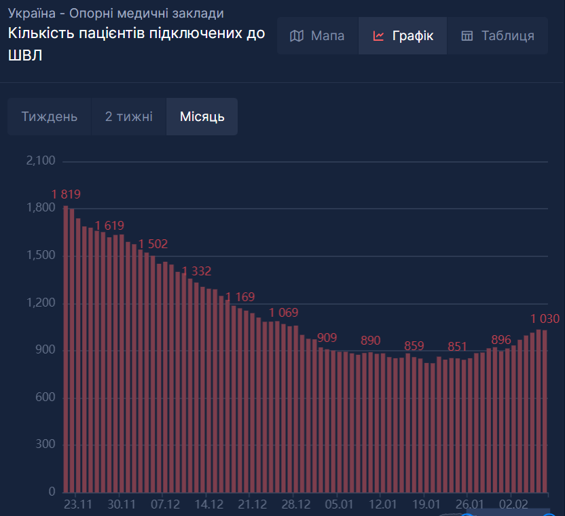Click the 1 169 data label

[240, 297]
